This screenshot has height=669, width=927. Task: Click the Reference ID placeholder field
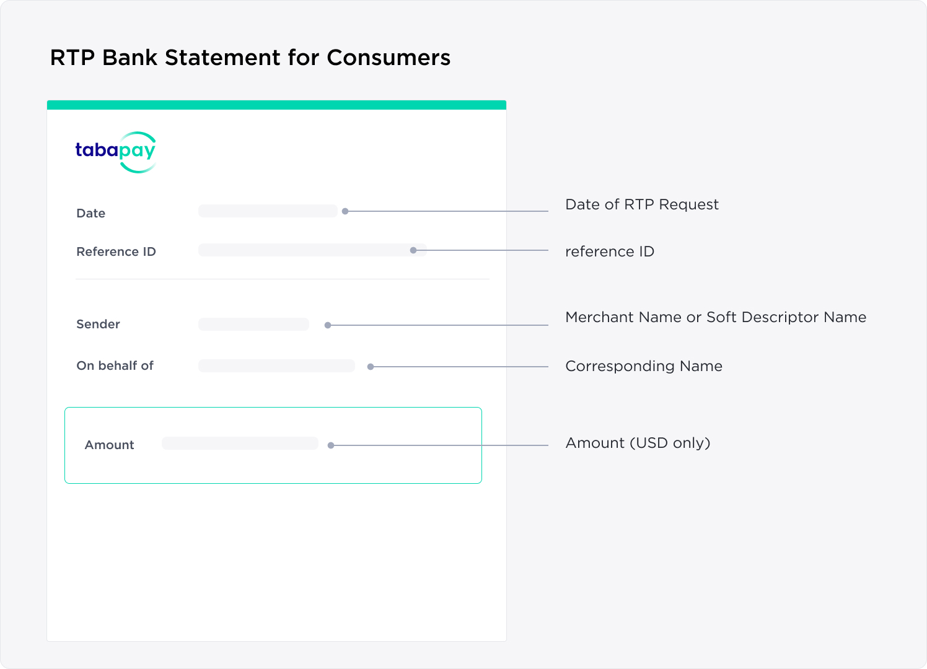[312, 250]
